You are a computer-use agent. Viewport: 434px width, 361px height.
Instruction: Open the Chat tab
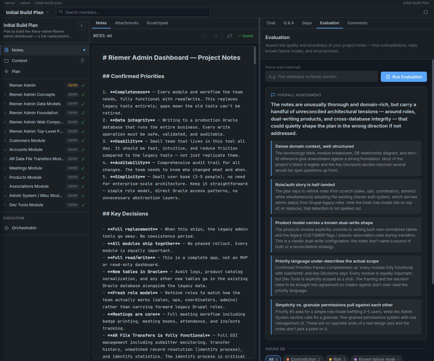(x=271, y=23)
